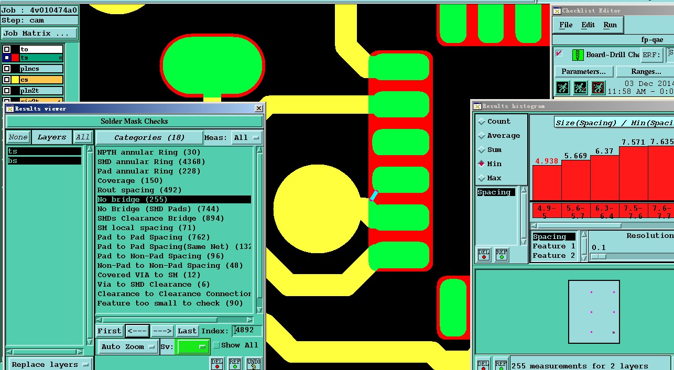This screenshot has width=674, height=370.
Task: Click the Parameters... button
Action: pyautogui.click(x=584, y=71)
